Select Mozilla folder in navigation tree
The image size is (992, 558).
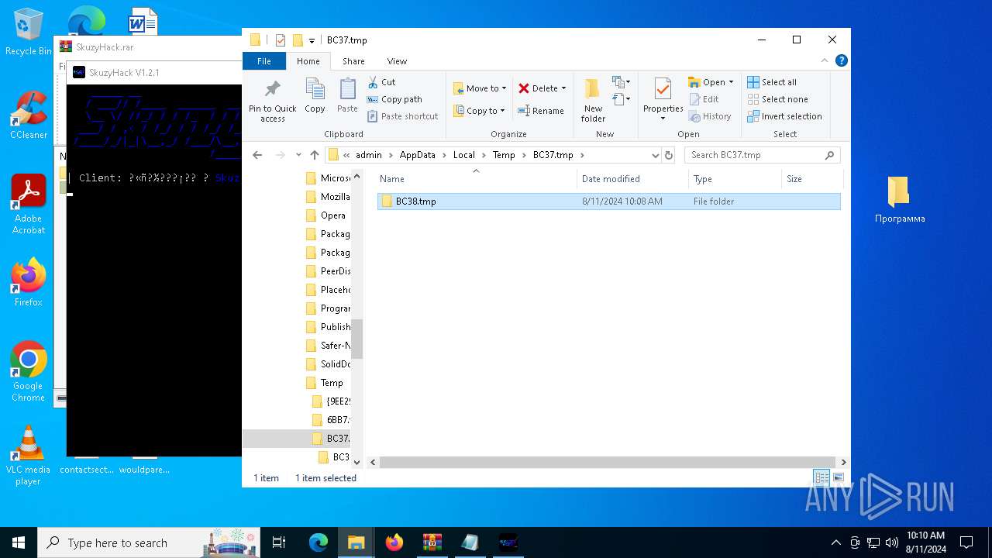[328, 197]
